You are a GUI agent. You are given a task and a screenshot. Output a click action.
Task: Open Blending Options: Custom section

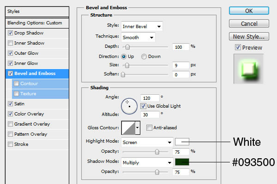[35, 23]
